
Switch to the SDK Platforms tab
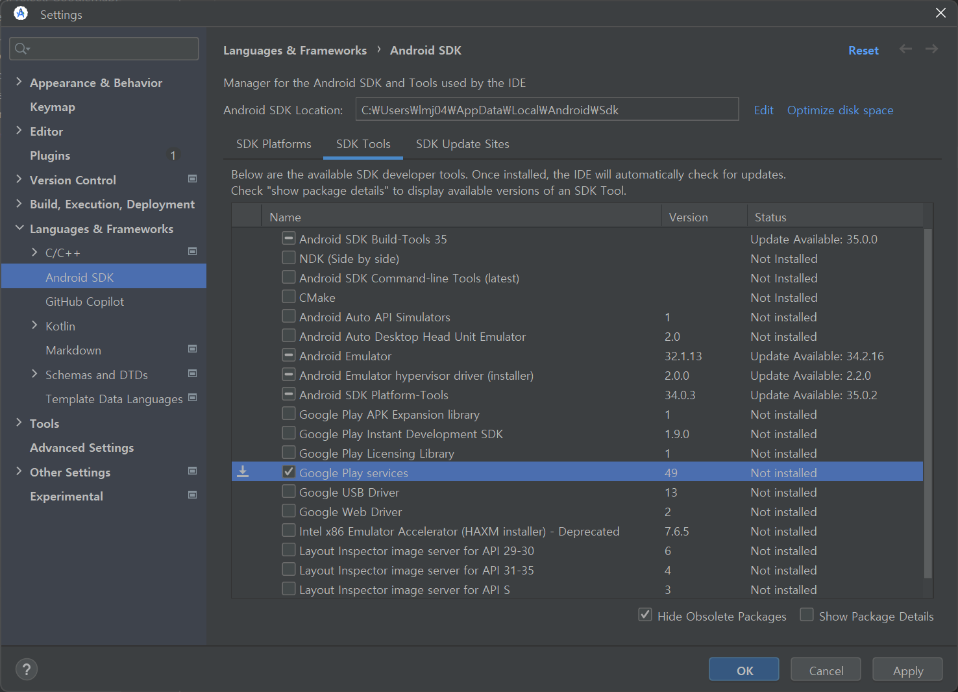[273, 144]
